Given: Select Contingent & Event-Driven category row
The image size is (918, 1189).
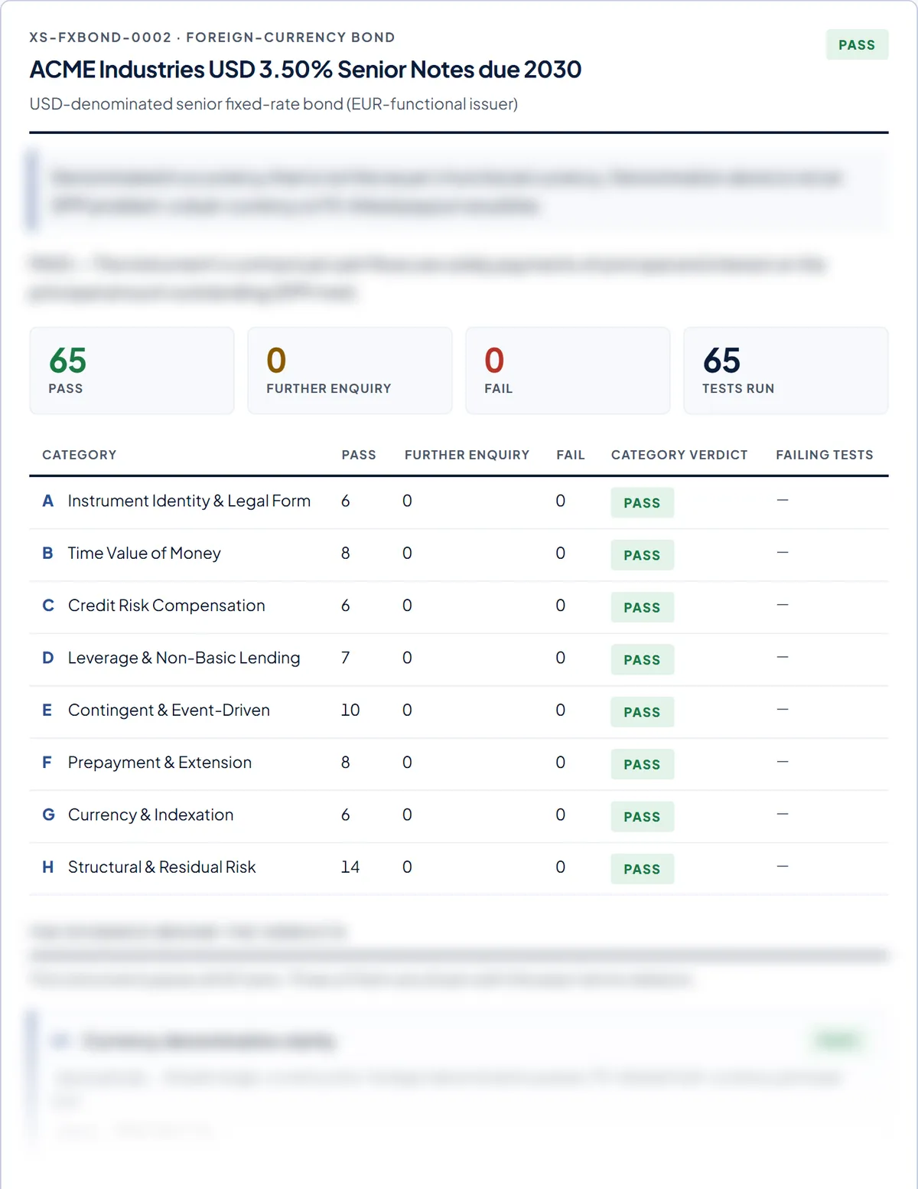Looking at the screenshot, I should pyautogui.click(x=459, y=711).
